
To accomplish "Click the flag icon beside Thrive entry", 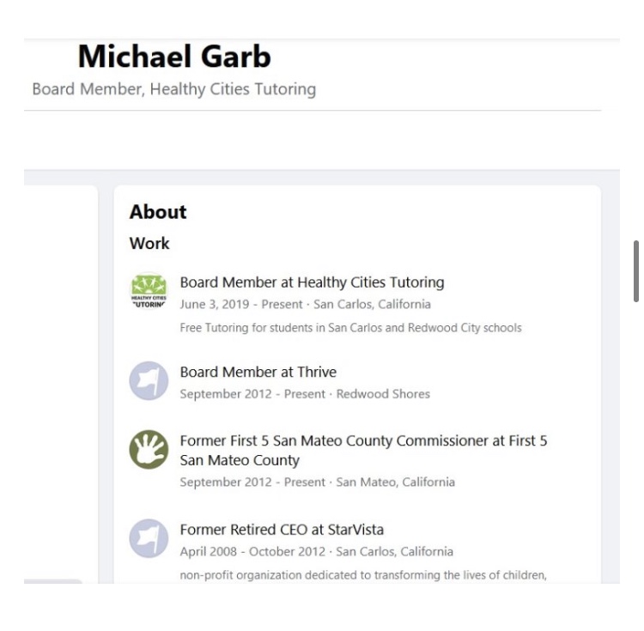I will point(149,381).
